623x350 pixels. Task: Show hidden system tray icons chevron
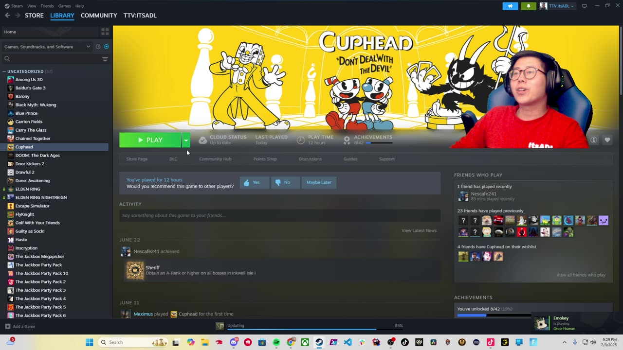(x=565, y=342)
